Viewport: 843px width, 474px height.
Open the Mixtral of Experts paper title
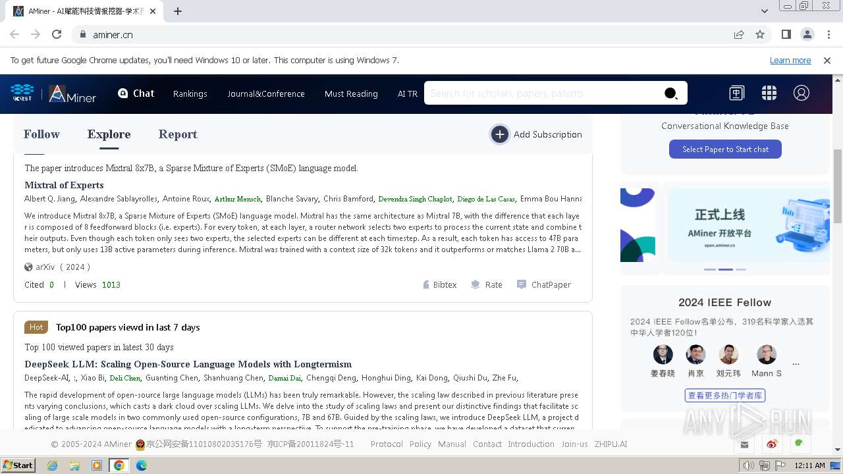[x=64, y=185]
